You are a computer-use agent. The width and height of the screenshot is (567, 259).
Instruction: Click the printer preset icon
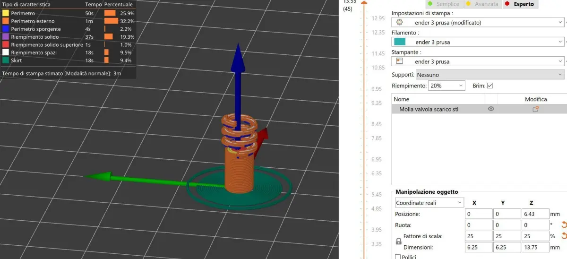[x=400, y=61]
